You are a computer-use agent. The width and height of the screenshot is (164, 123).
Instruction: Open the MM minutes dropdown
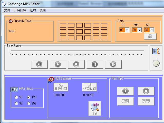point(139,30)
